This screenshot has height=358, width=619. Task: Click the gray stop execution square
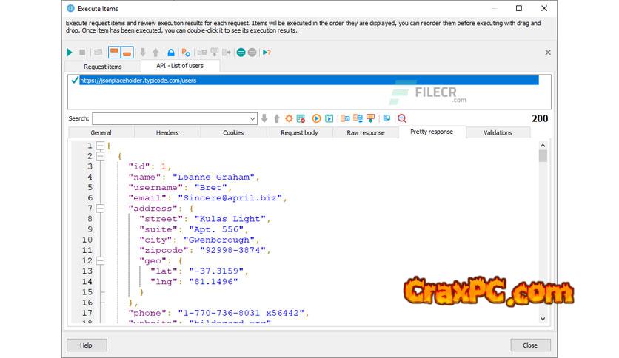pos(82,52)
